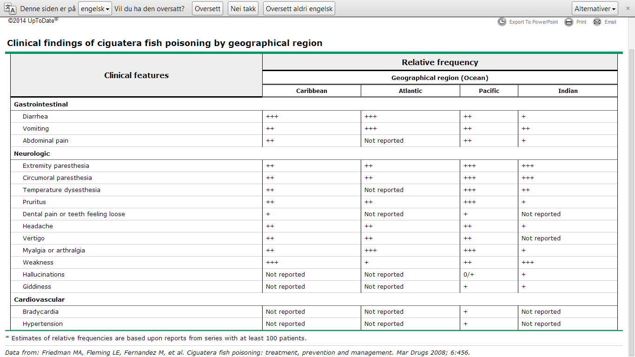635x357 pixels.
Task: Click the Print link text
Action: (x=582, y=22)
